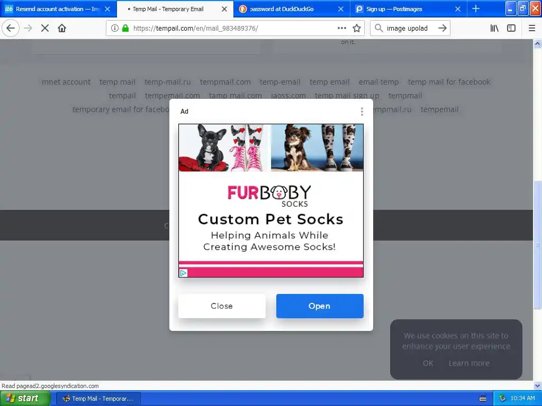Click the search magnifier icon

(x=379, y=28)
